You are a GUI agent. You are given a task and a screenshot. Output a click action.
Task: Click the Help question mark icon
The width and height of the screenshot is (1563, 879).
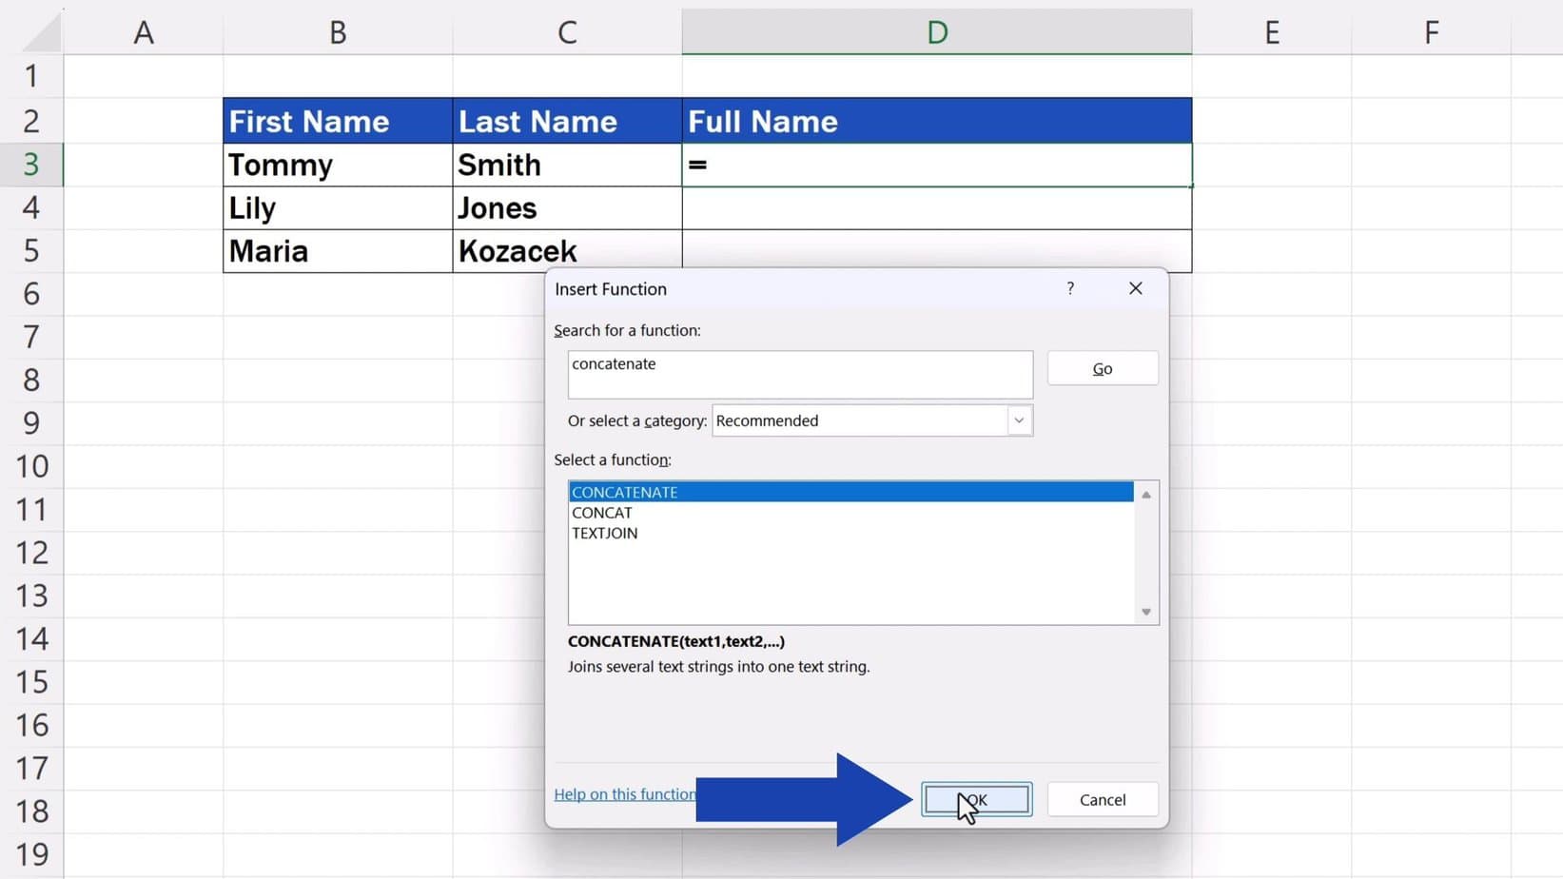click(x=1069, y=288)
